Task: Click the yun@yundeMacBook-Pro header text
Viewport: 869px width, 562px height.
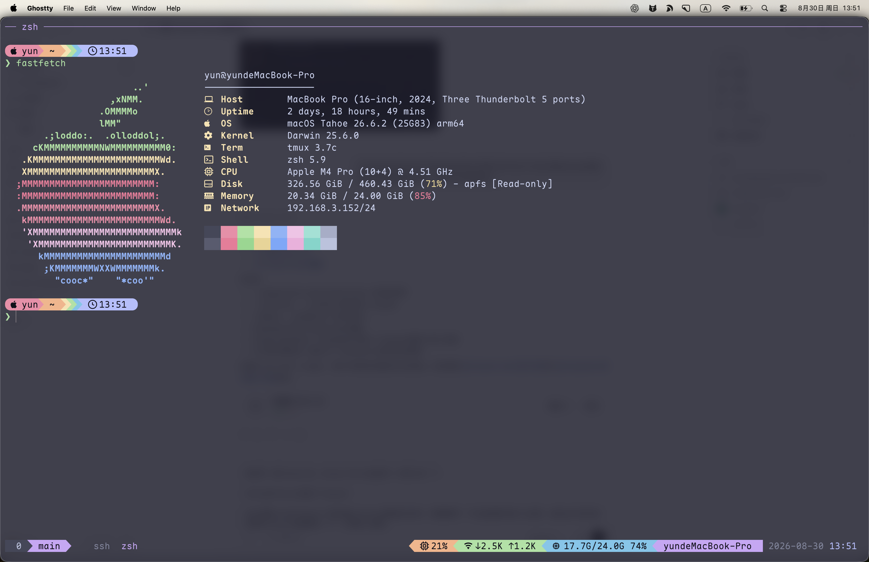Action: click(259, 75)
